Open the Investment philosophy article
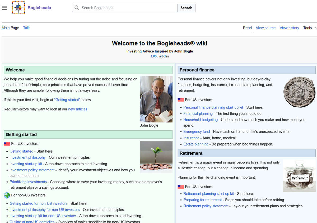The width and height of the screenshot is (317, 223). (x=27, y=157)
